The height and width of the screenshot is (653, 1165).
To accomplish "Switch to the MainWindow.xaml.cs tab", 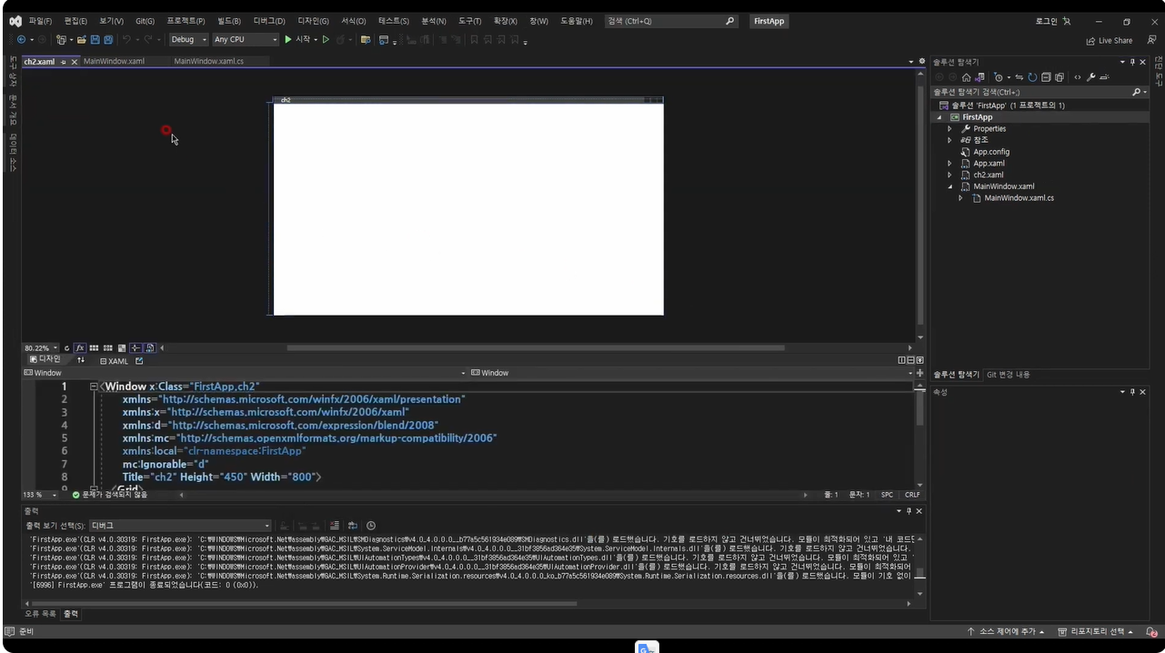I will tap(208, 62).
